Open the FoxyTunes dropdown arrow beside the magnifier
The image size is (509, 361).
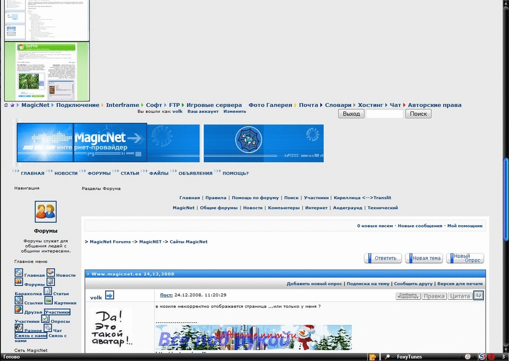393,357
